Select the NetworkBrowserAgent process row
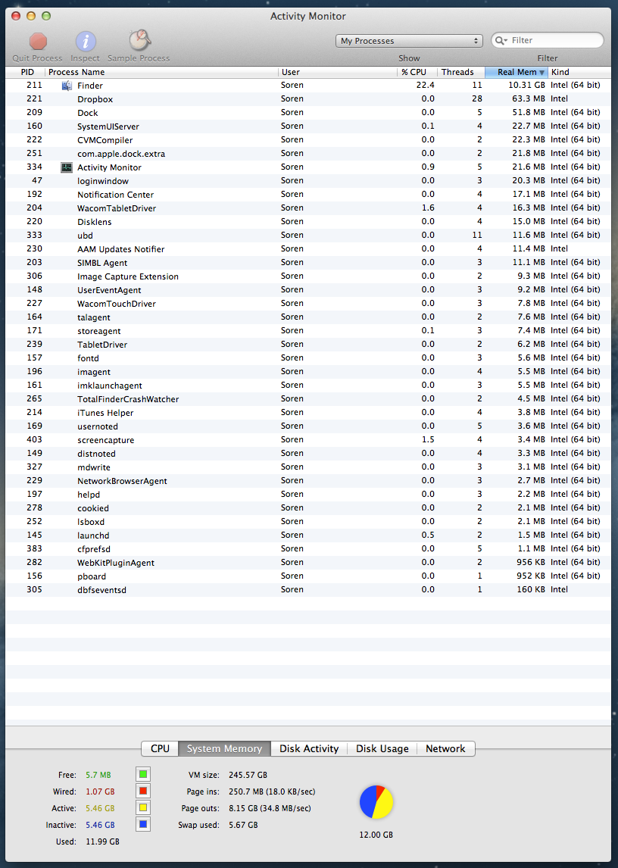618x868 pixels. tap(308, 480)
